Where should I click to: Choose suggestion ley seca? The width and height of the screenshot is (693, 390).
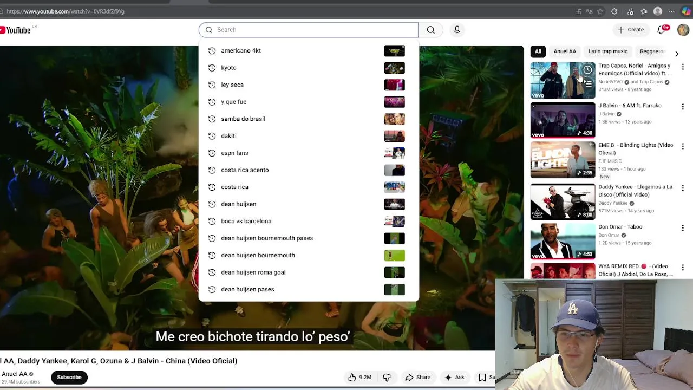coord(309,84)
